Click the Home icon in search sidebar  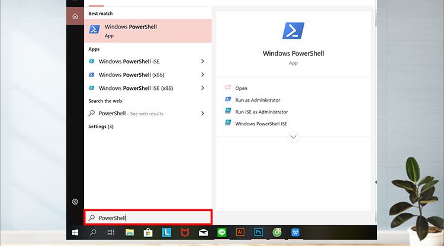coord(75,17)
